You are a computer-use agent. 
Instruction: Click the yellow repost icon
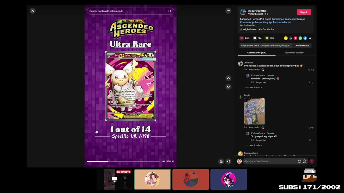(286, 38)
